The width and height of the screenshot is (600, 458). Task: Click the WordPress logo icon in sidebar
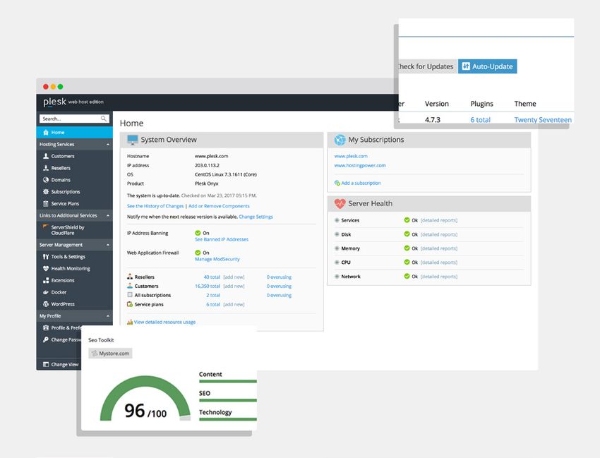[46, 304]
